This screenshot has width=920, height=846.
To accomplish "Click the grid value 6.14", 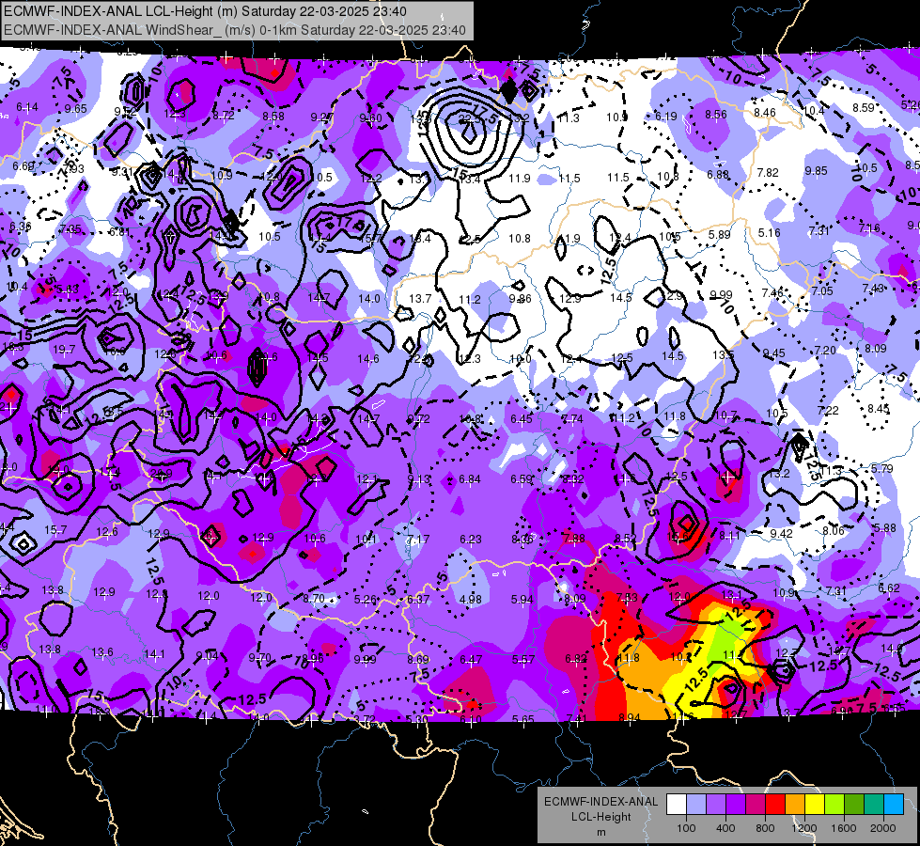I will 27,107.
